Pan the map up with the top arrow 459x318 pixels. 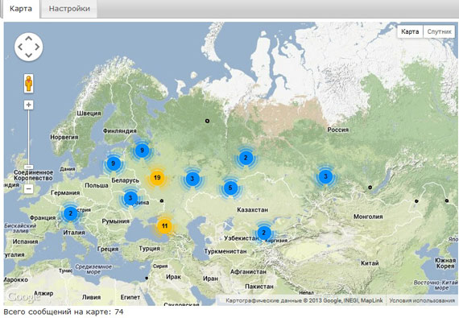29,39
